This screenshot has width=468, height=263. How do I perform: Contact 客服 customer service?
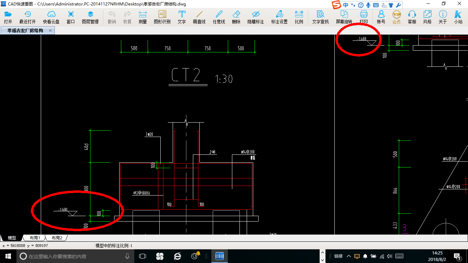[x=412, y=17]
